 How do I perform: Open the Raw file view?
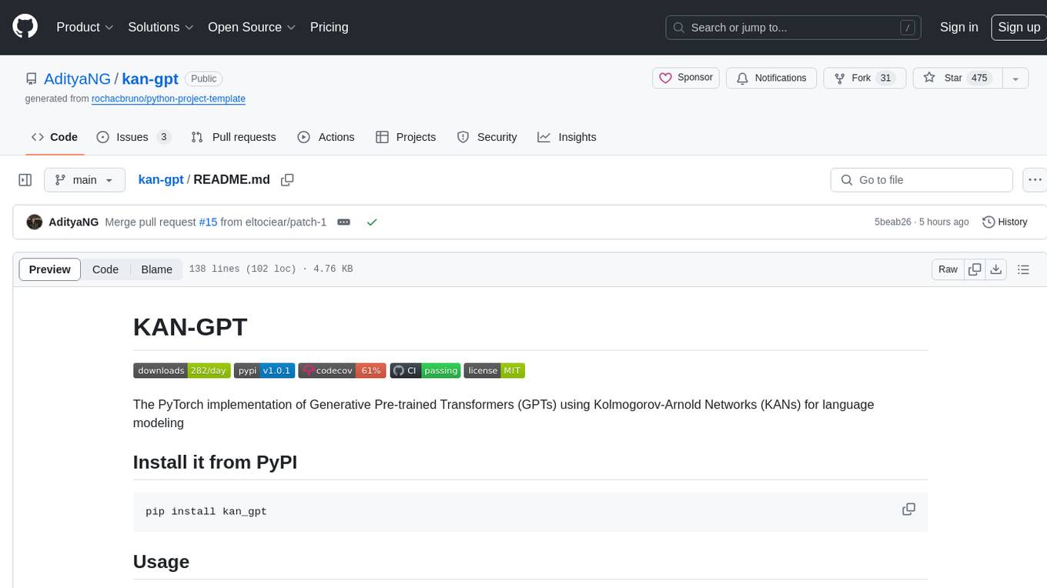tap(948, 269)
